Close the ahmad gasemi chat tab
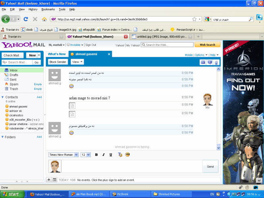 (x=109, y=54)
